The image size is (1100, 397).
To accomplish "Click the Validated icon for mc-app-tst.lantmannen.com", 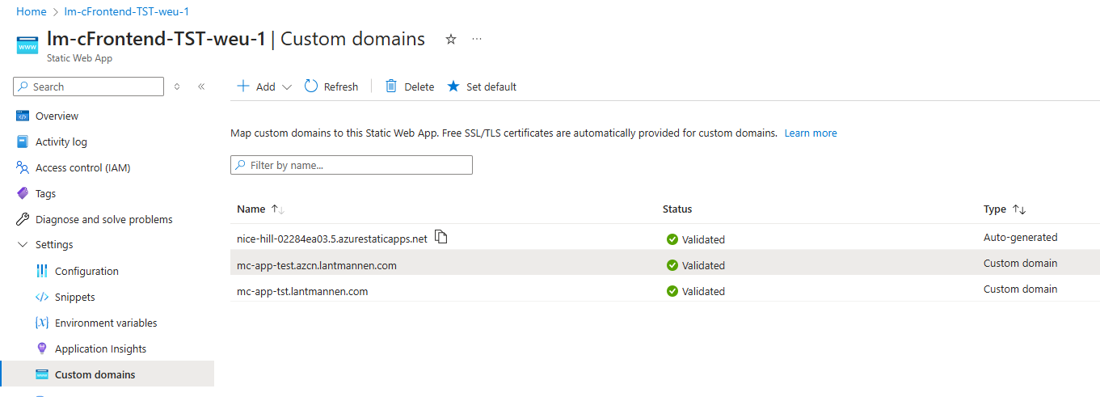I will click(672, 291).
